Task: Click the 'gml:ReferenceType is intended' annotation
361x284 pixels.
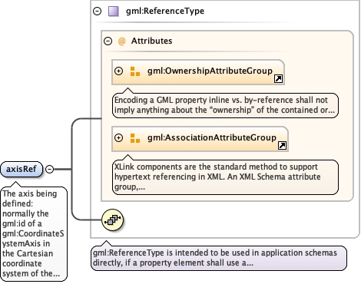Action: pos(219,258)
